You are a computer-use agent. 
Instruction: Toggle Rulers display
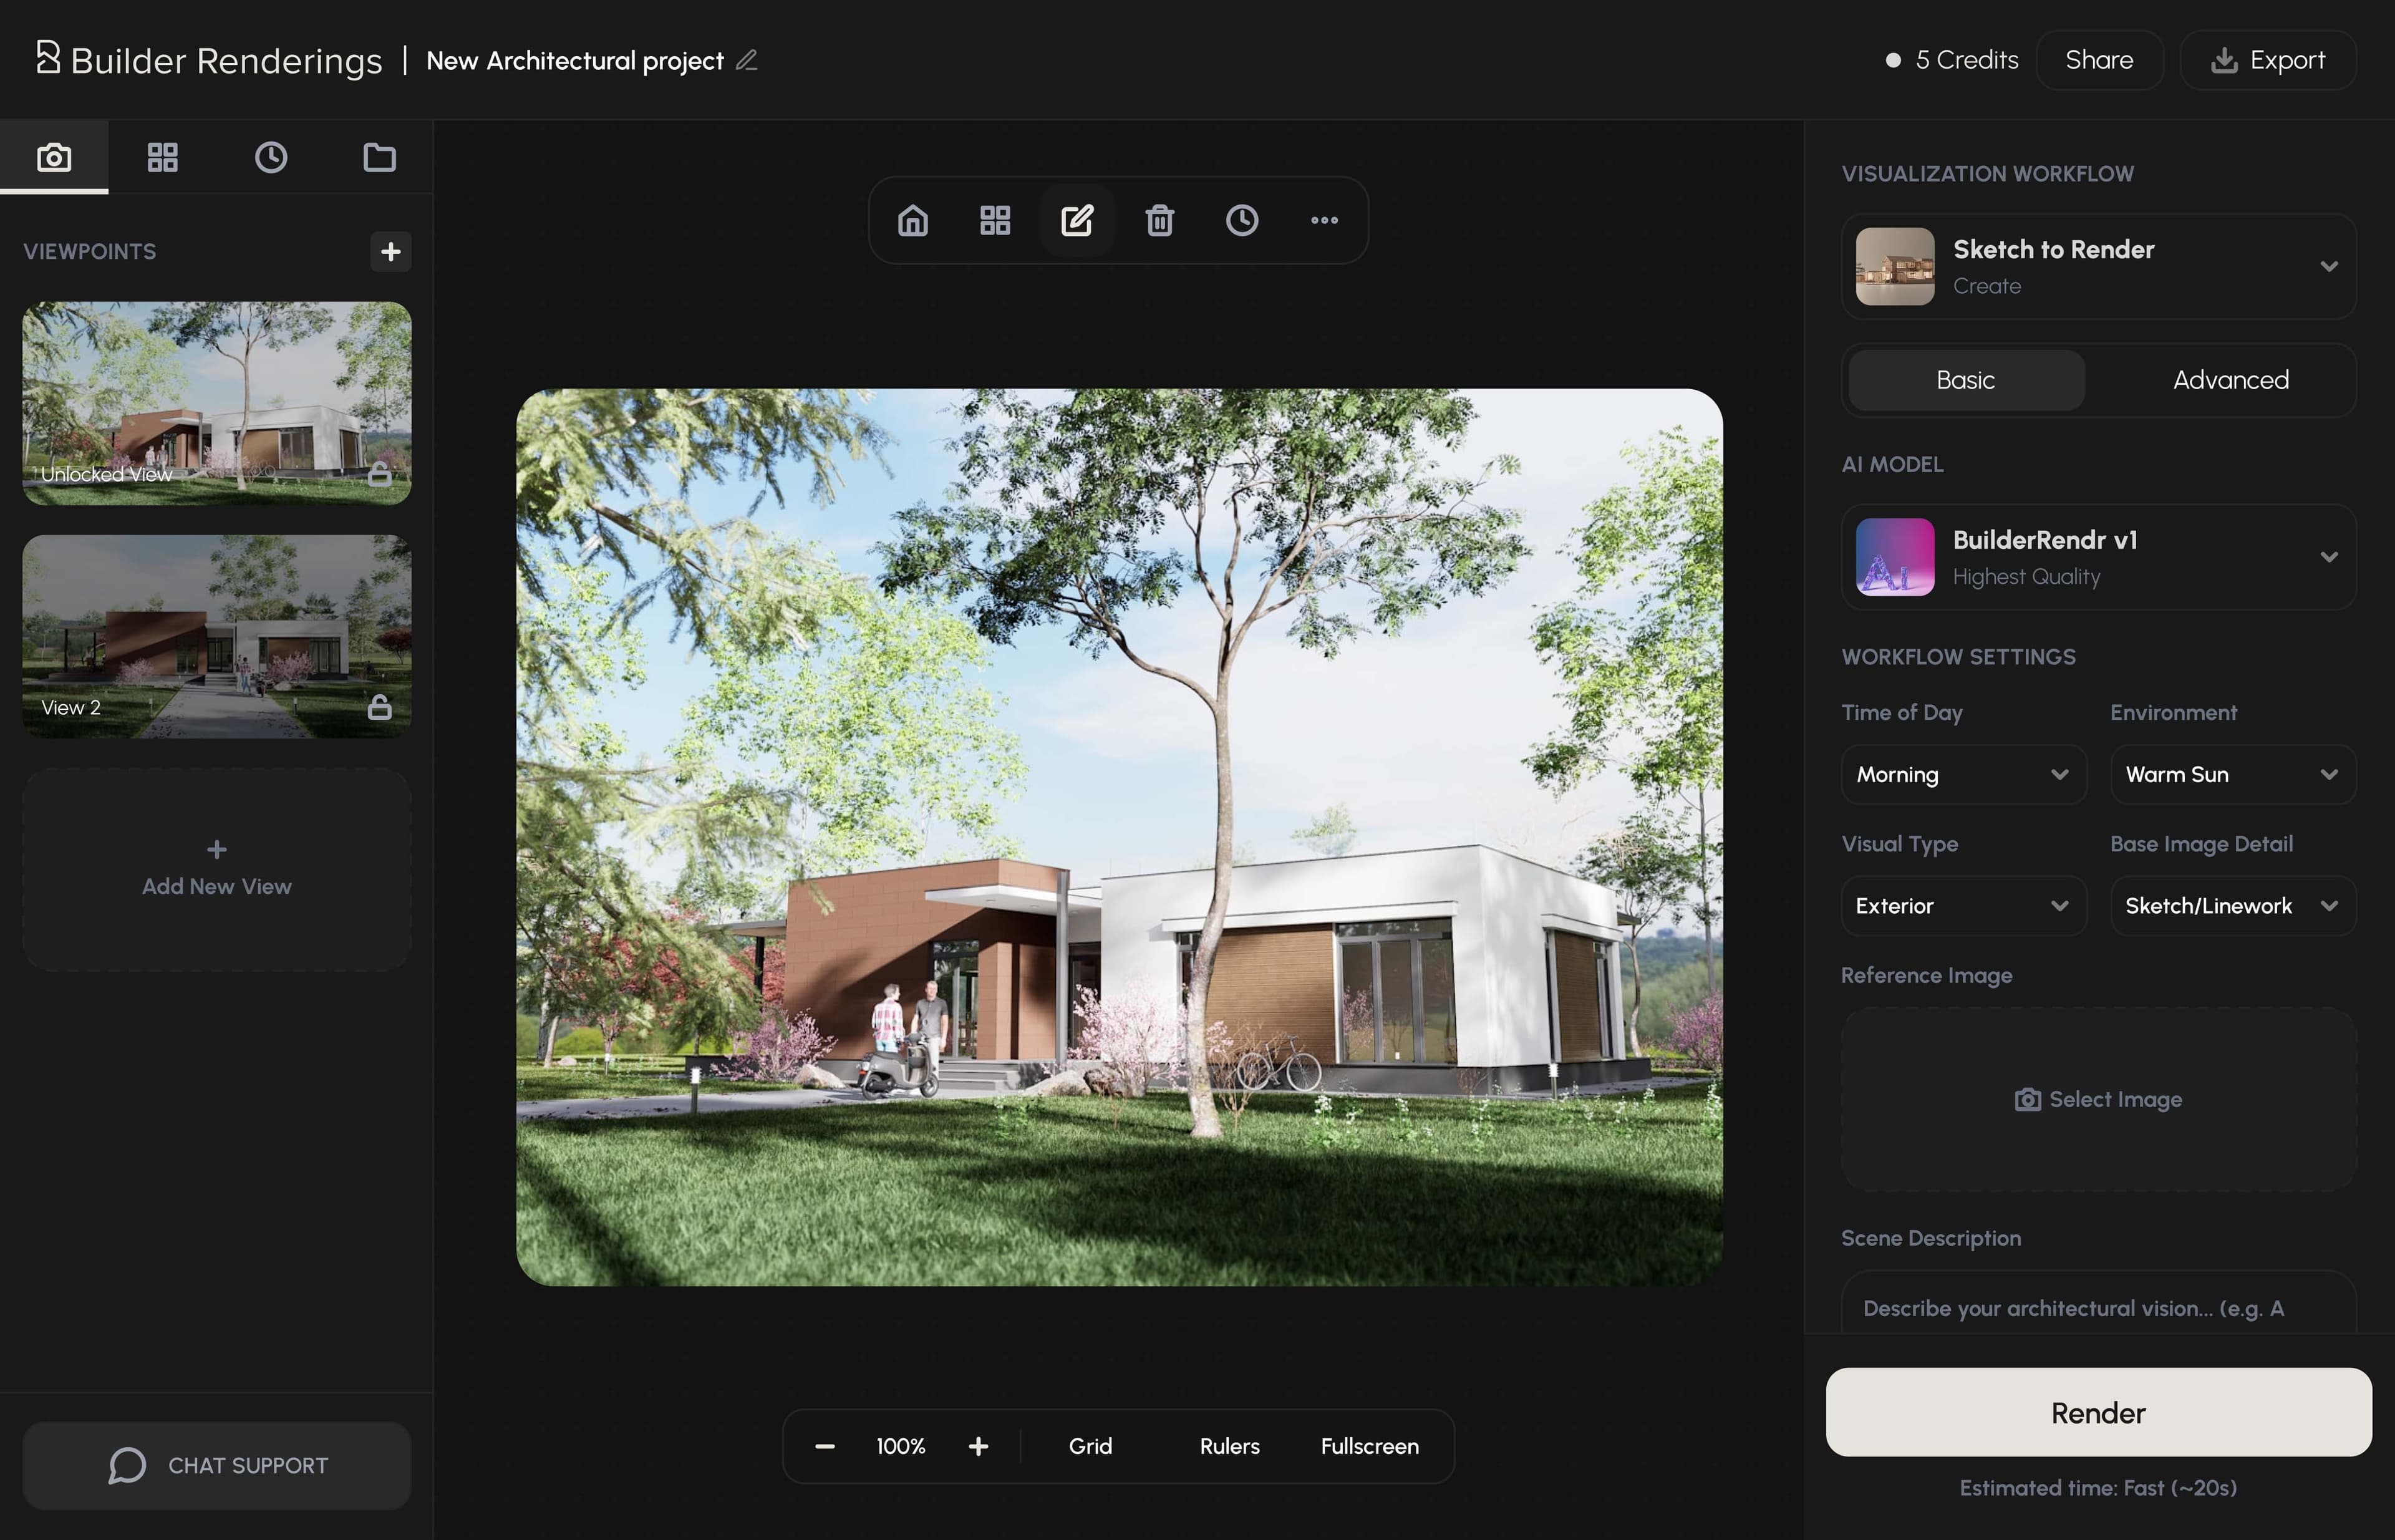(x=1229, y=1446)
